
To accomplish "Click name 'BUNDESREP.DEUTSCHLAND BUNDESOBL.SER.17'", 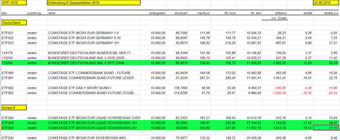I will point(91,53).
